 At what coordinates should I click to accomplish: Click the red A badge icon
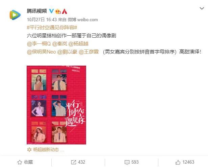[64, 11]
